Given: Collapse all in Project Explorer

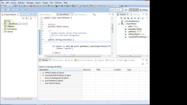Looking at the screenshot, I should 23,18.
